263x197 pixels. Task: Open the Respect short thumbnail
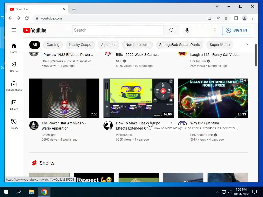tap(94, 178)
